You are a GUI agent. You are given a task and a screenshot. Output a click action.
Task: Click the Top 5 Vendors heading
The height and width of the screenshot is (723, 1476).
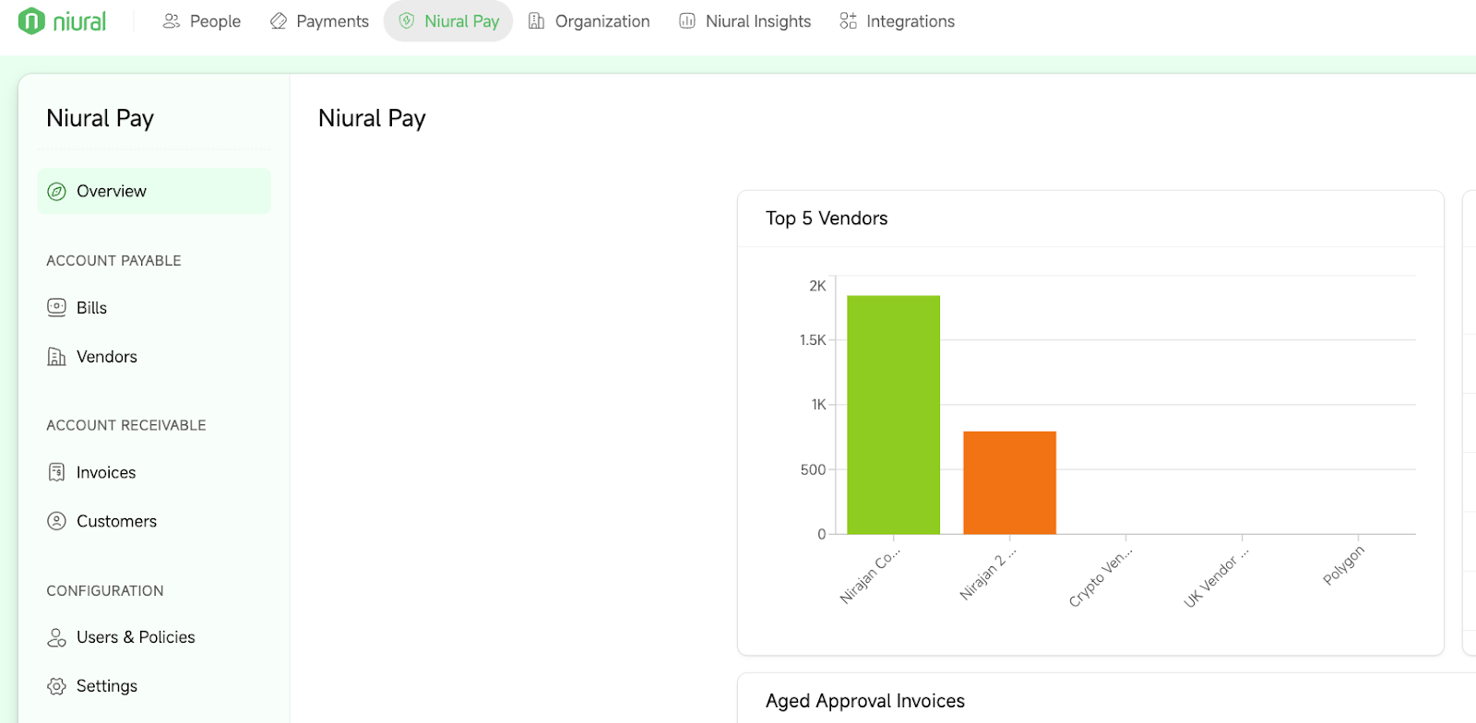click(827, 219)
